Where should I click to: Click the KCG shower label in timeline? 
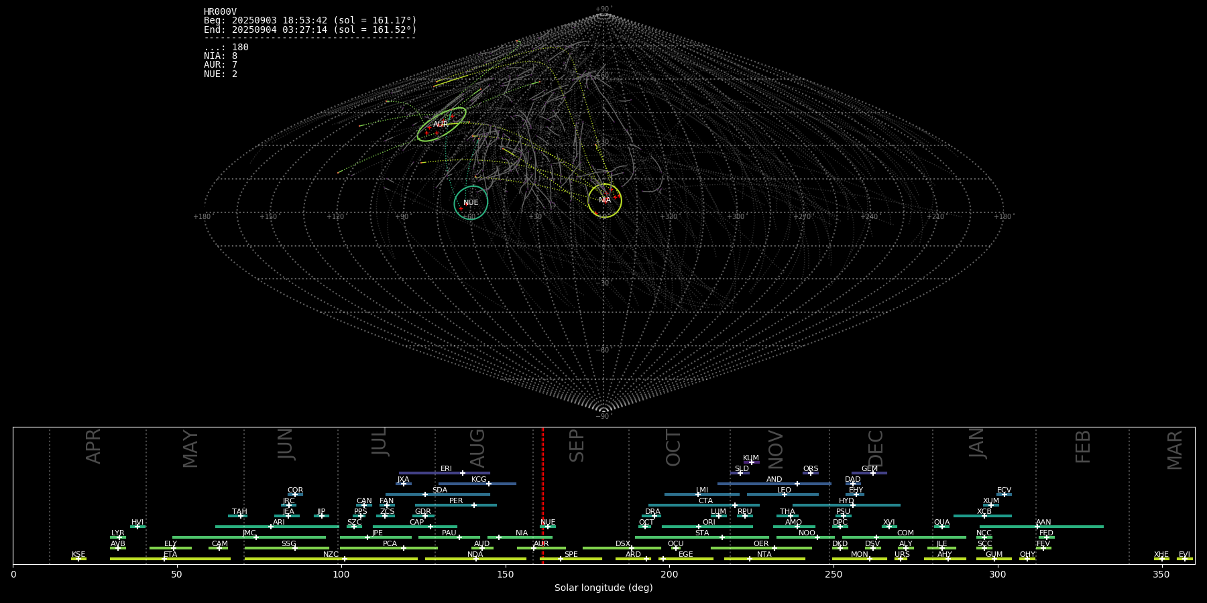pos(479,479)
